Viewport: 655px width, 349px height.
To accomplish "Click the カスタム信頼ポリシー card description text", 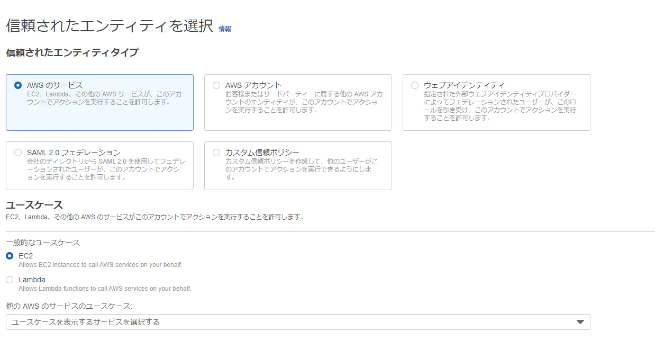I will [x=302, y=169].
